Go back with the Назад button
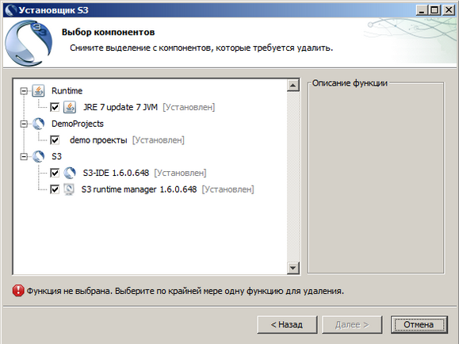The height and width of the screenshot is (344, 459). click(287, 324)
